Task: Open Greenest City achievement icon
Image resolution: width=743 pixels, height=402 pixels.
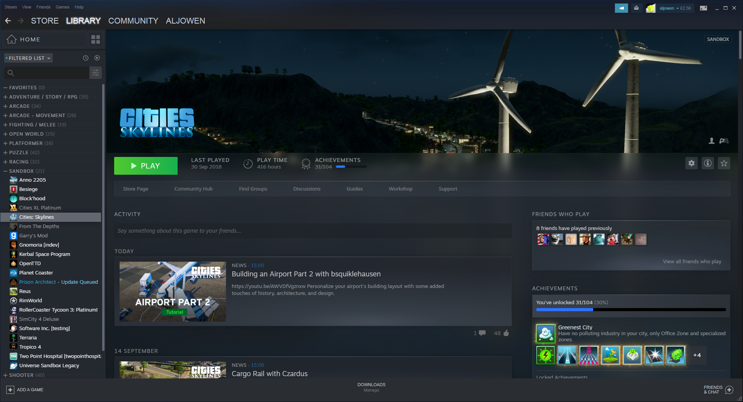Action: pos(546,333)
